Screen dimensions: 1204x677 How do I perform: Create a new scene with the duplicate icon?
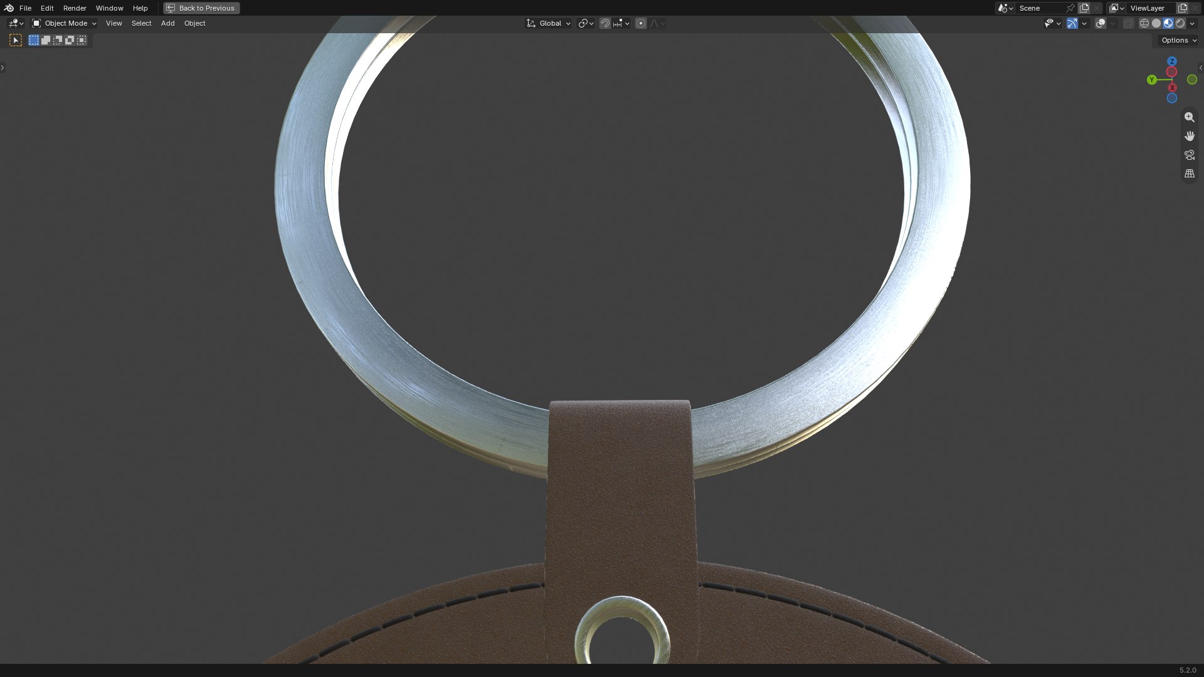[1084, 8]
